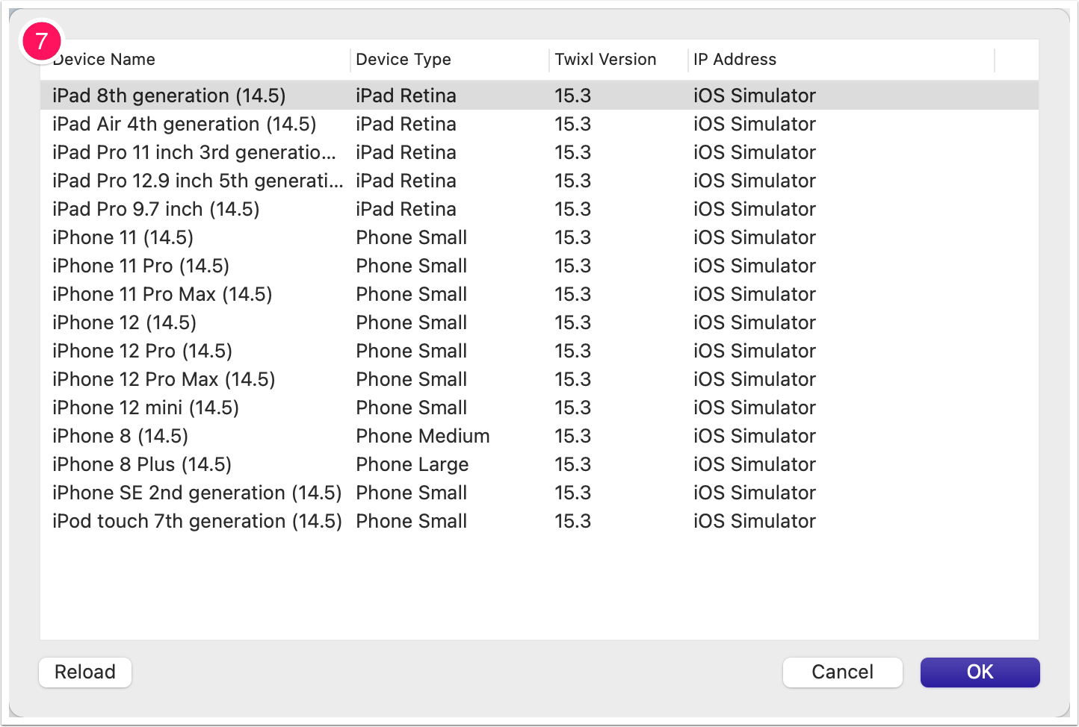This screenshot has width=1079, height=727.
Task: Select iPad Pro 12.9 inch 5th generation row
Action: pyautogui.click(x=539, y=181)
